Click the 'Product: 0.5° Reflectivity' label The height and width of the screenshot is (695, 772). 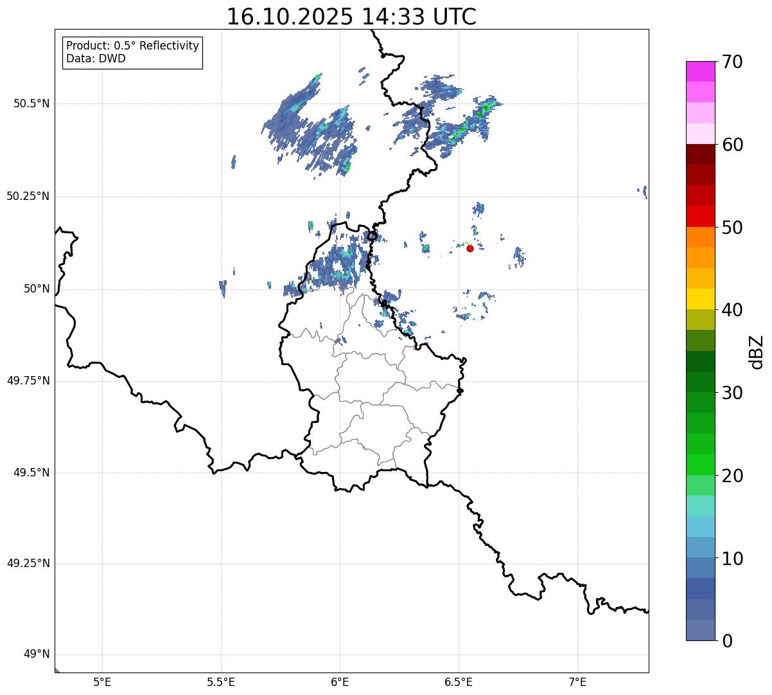(x=132, y=46)
